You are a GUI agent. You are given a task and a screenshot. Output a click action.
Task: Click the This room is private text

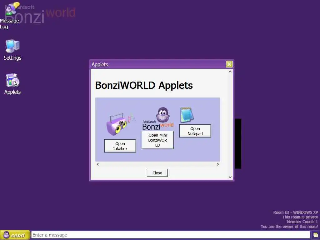[x=300, y=217]
